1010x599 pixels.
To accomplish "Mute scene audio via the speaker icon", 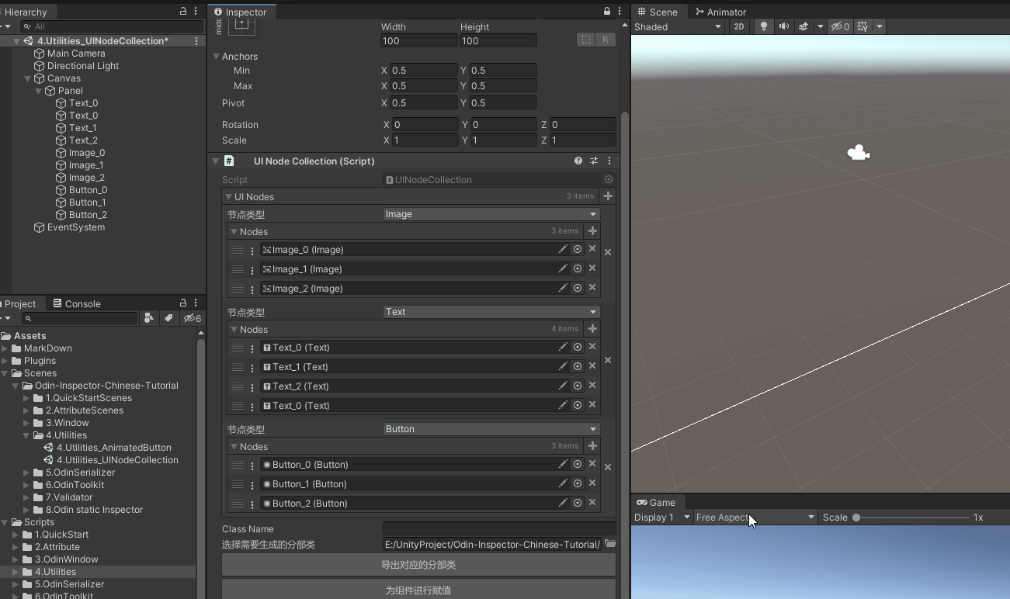I will 784,26.
